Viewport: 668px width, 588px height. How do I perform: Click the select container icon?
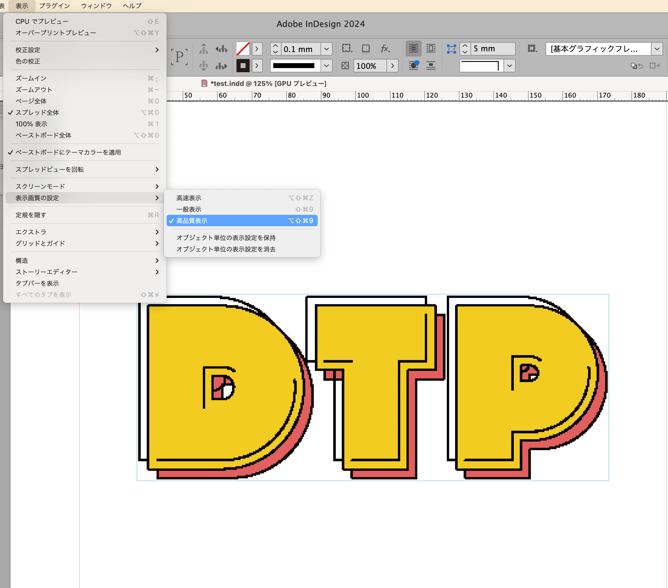point(203,49)
